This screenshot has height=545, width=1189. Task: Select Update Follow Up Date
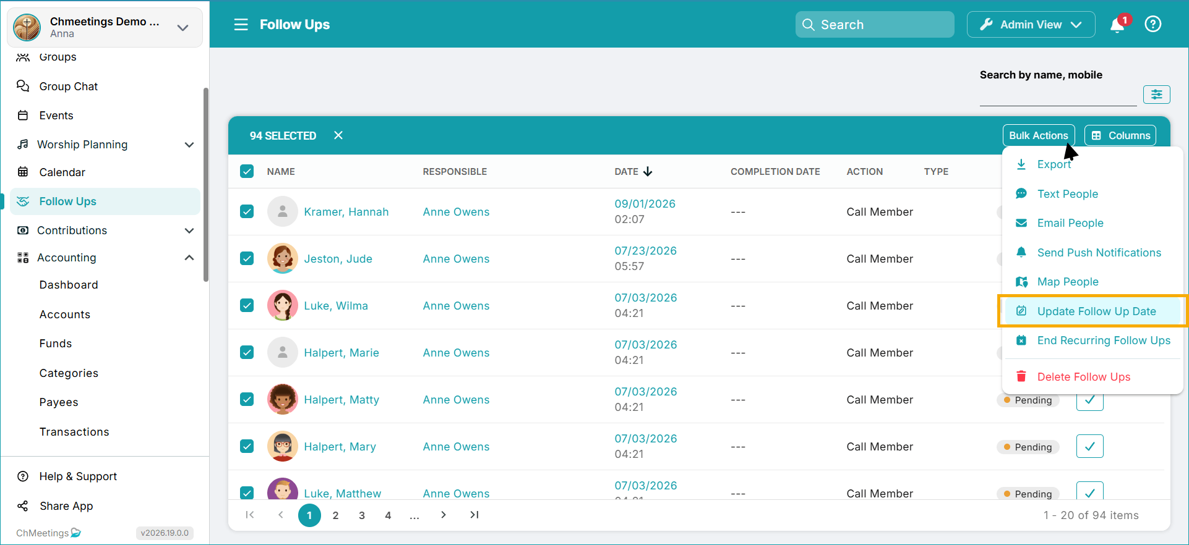[1092, 311]
